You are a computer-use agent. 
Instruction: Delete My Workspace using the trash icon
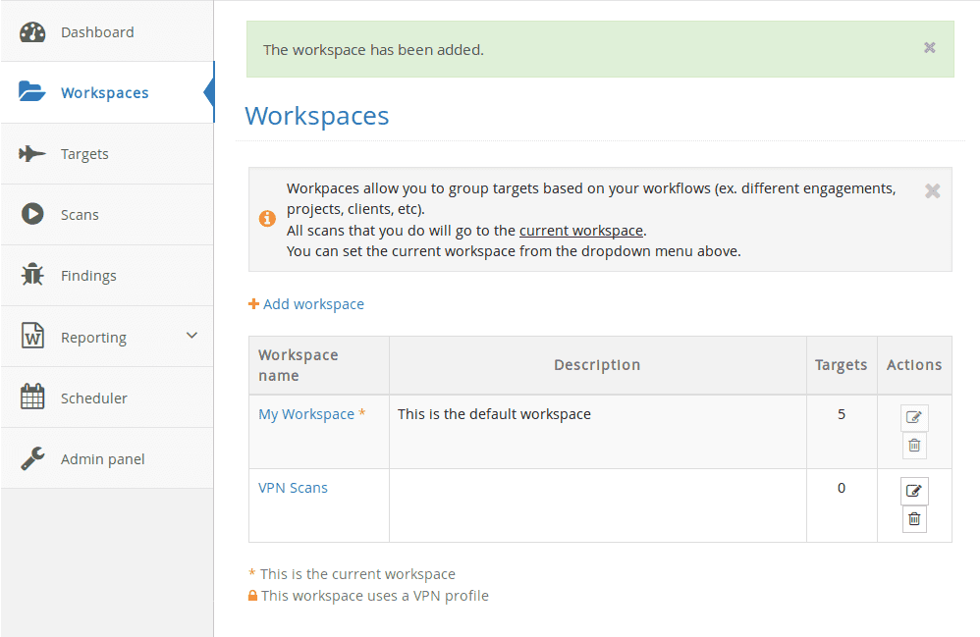[913, 445]
